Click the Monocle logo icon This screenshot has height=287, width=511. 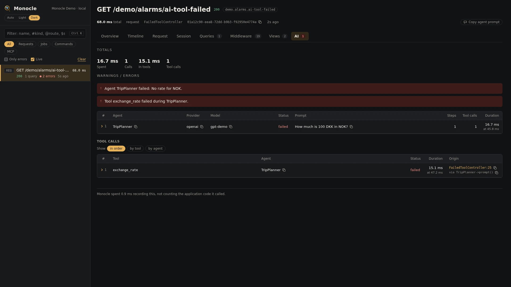[7, 9]
